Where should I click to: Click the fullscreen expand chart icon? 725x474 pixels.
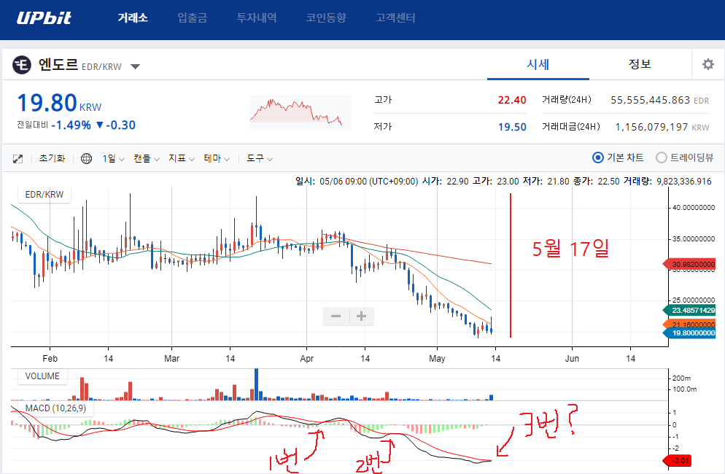18,159
